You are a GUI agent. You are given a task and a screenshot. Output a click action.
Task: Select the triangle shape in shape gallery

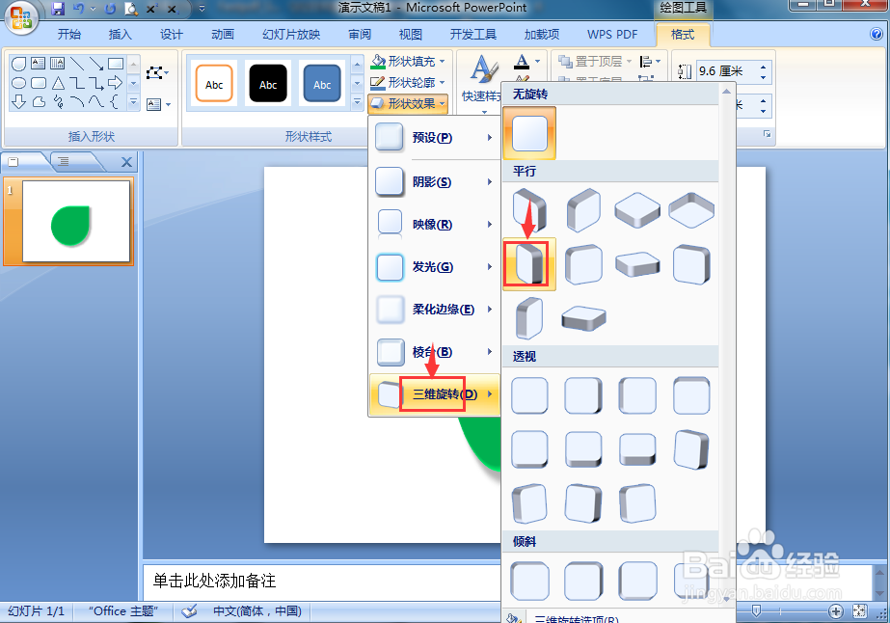point(57,84)
